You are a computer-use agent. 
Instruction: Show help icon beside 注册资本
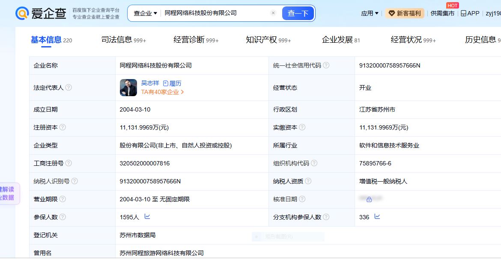coord(63,127)
